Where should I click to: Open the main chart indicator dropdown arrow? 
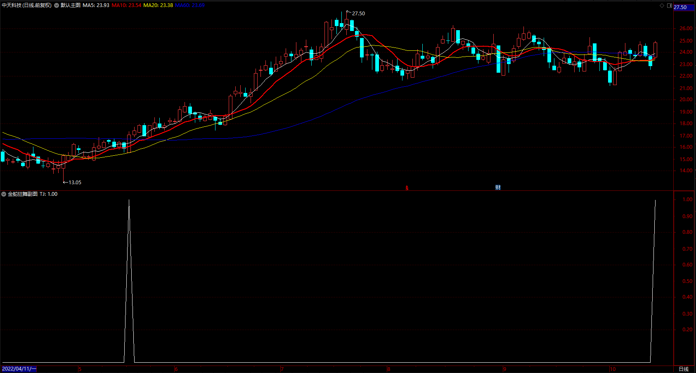coord(57,5)
